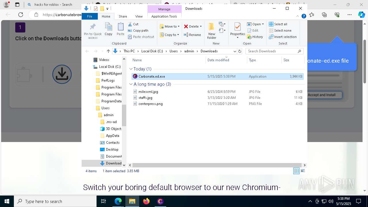This screenshot has height=207, width=368.
Task: Refresh the Downloads folder
Action: pos(239,51)
